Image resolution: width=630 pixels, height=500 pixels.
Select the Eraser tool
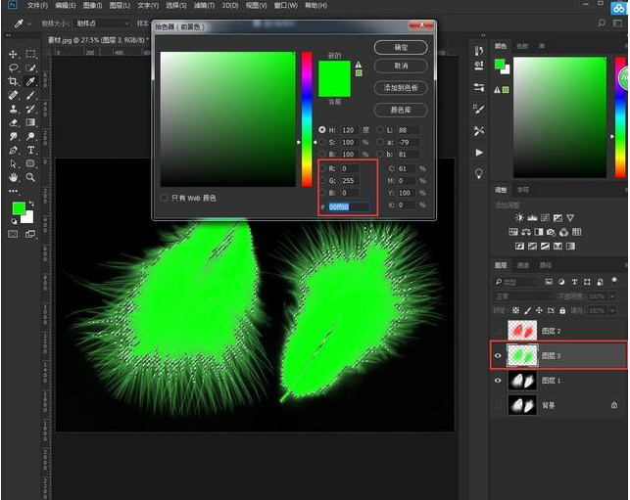click(14, 123)
